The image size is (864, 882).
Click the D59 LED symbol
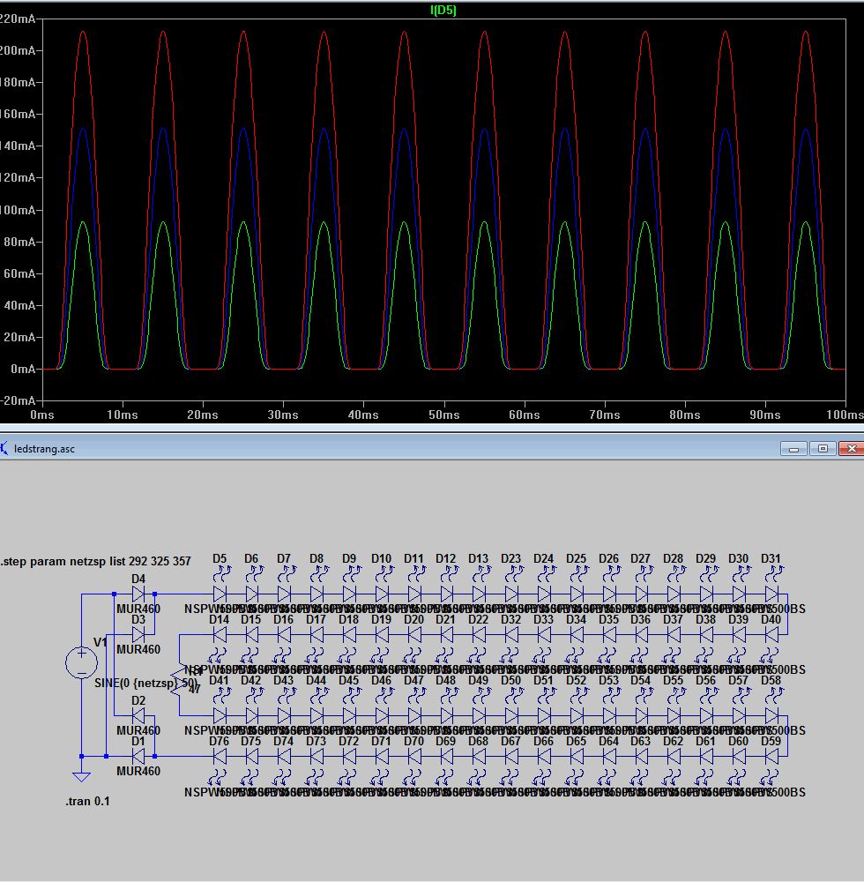[771, 756]
